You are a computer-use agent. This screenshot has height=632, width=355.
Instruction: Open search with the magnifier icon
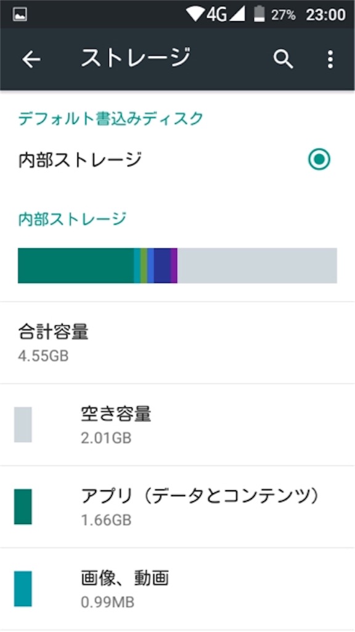[x=284, y=60]
